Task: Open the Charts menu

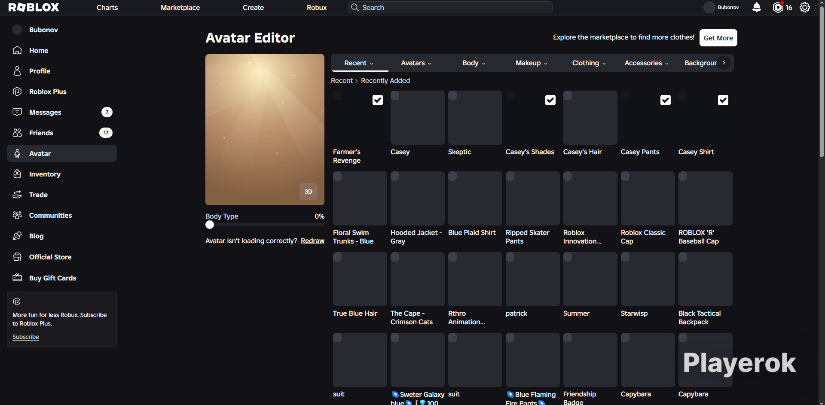Action: pos(107,7)
